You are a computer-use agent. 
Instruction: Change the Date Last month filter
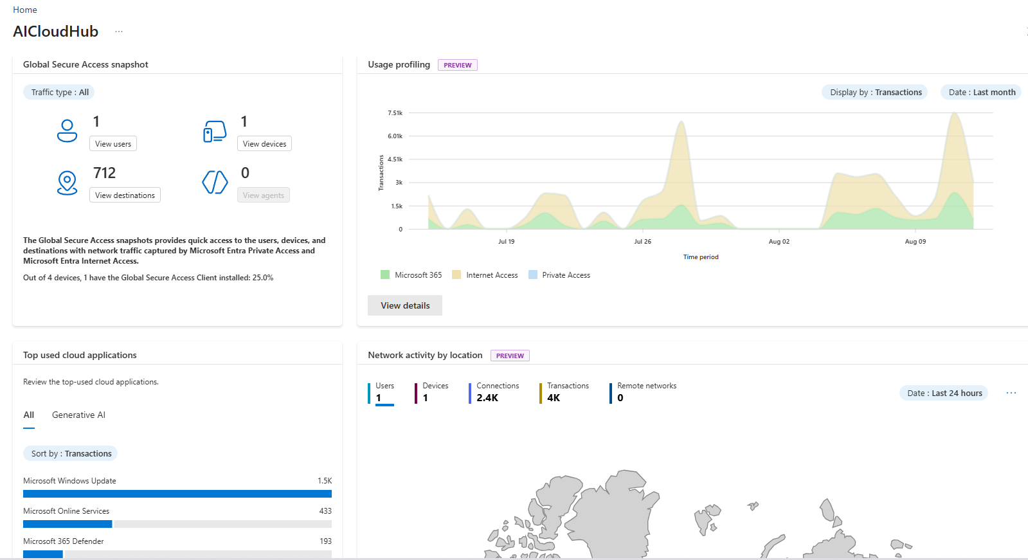[981, 92]
